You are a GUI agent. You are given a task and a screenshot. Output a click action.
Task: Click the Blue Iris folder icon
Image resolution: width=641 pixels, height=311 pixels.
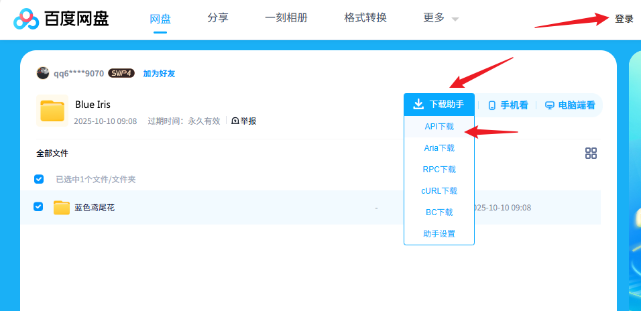[x=52, y=111]
